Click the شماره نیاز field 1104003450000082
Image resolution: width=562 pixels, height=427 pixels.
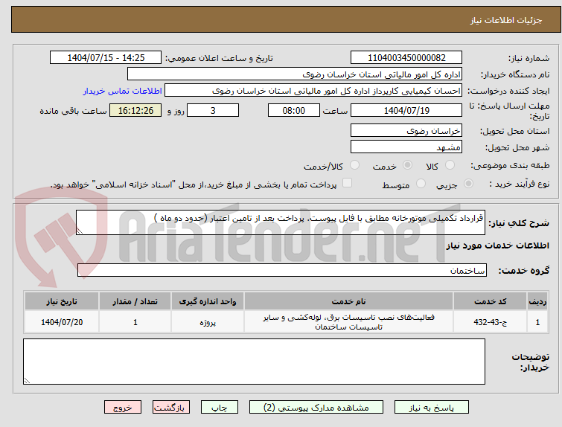406,58
